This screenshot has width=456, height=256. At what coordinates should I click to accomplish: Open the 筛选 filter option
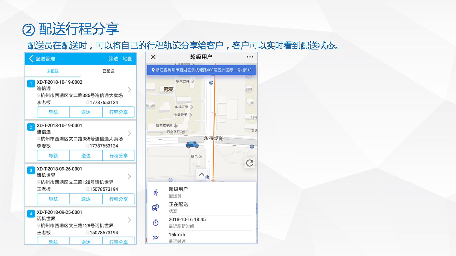click(113, 59)
